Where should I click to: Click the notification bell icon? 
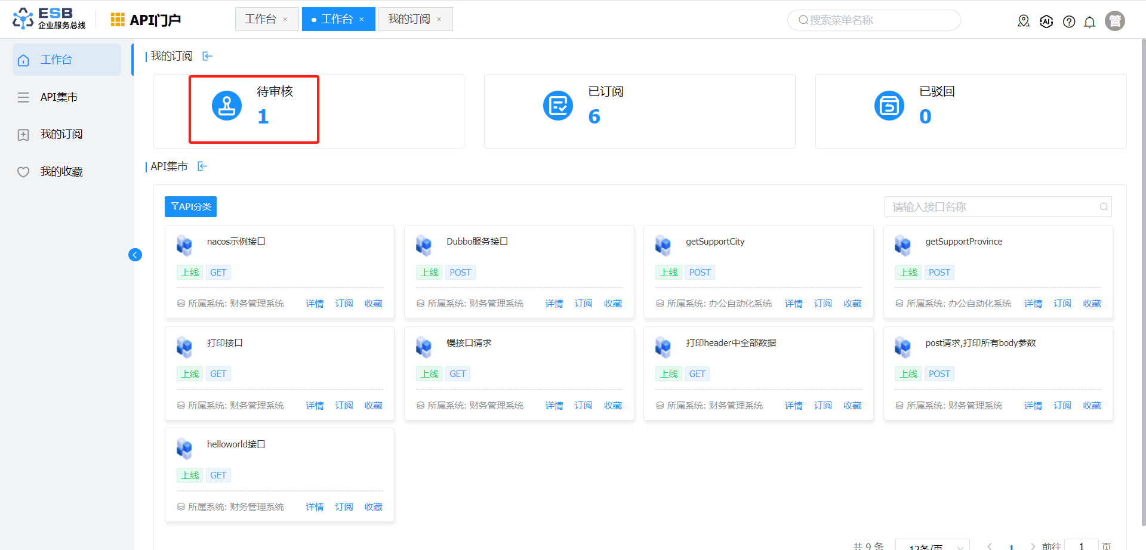(1089, 22)
